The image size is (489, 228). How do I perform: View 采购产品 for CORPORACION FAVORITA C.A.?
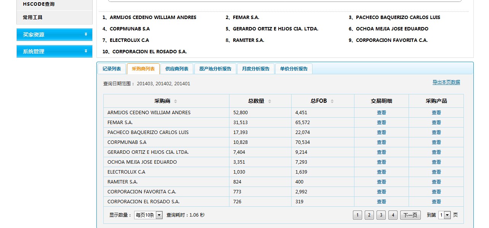click(x=436, y=192)
